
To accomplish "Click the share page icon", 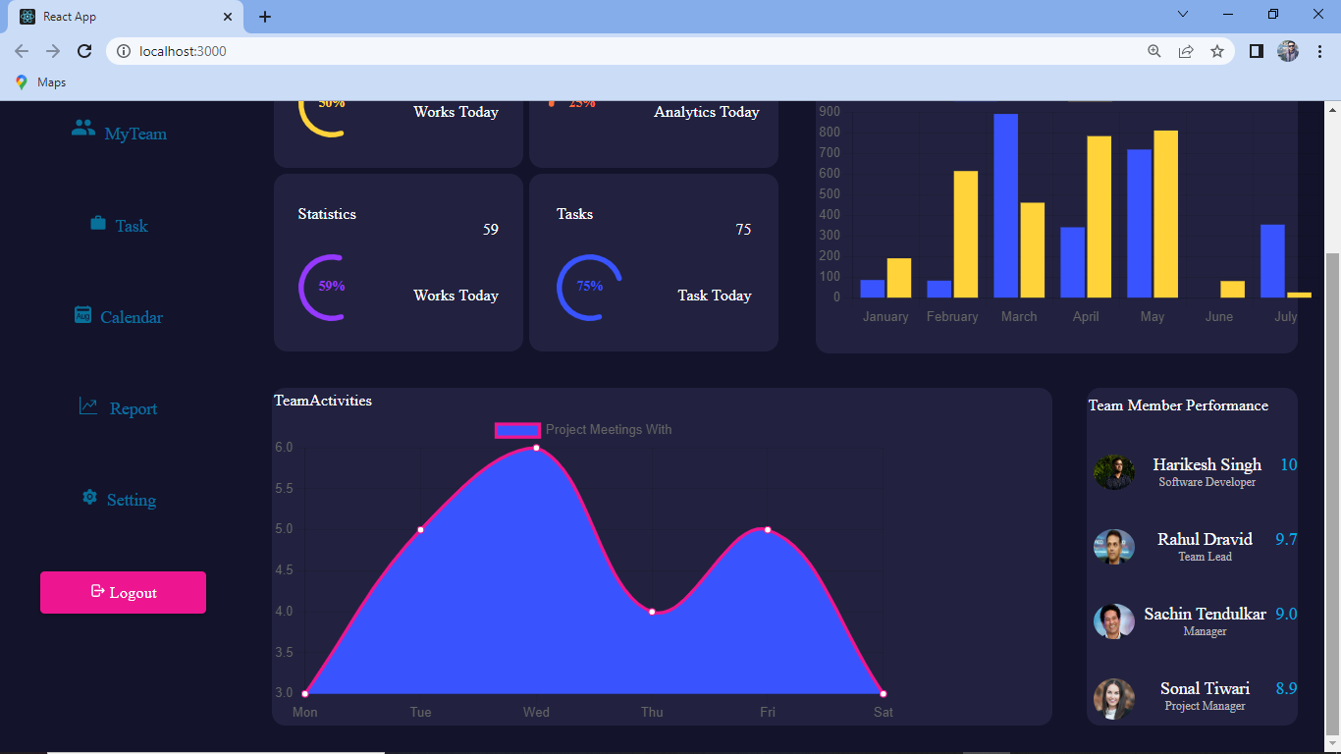I will [x=1186, y=51].
